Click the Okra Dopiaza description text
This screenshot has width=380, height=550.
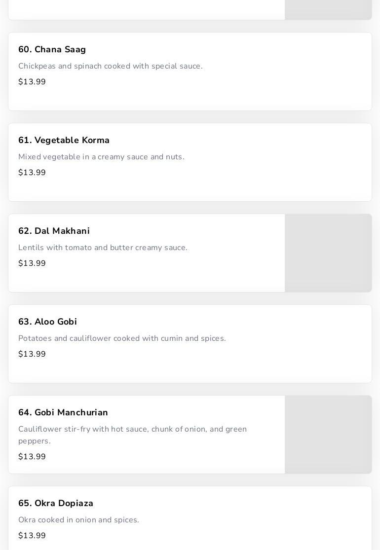pyautogui.click(x=78, y=520)
